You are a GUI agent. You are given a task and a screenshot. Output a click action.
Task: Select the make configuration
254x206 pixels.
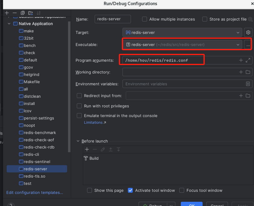coord(37,31)
